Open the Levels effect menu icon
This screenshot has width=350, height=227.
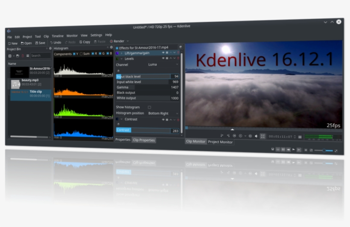pyautogui.click(x=167, y=58)
